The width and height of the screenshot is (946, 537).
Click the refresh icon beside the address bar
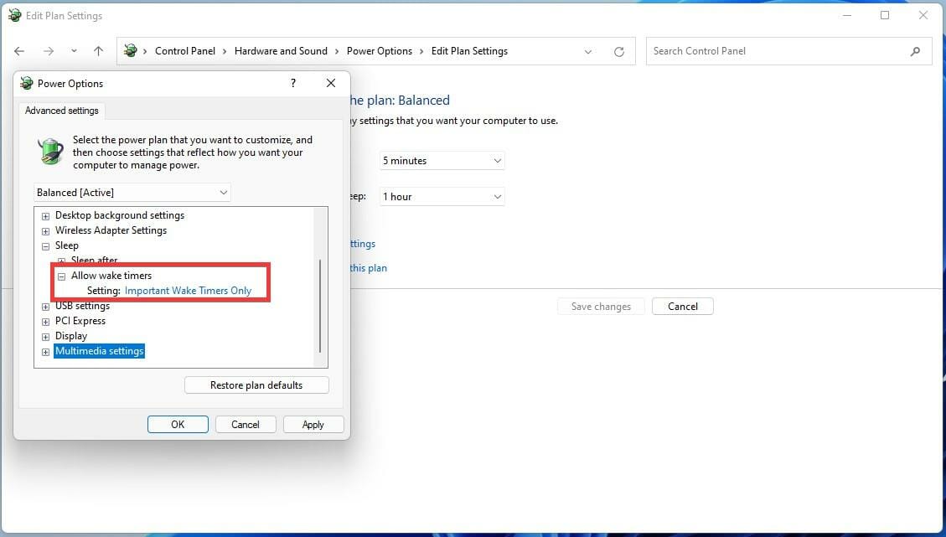tap(619, 51)
